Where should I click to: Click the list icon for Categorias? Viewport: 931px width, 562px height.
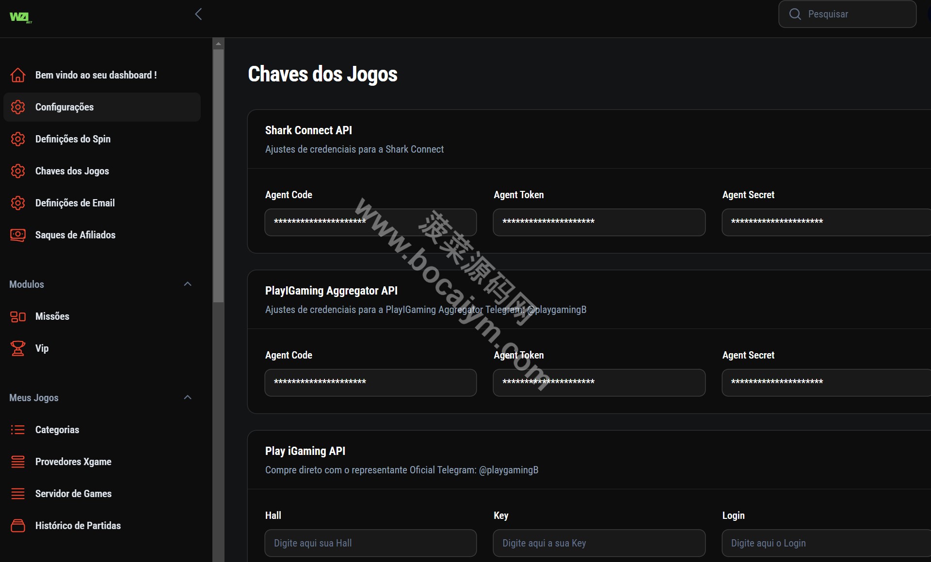point(18,430)
